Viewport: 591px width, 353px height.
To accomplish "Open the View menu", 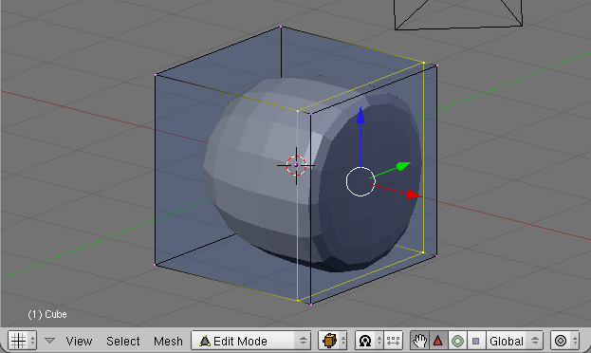I will 79,341.
